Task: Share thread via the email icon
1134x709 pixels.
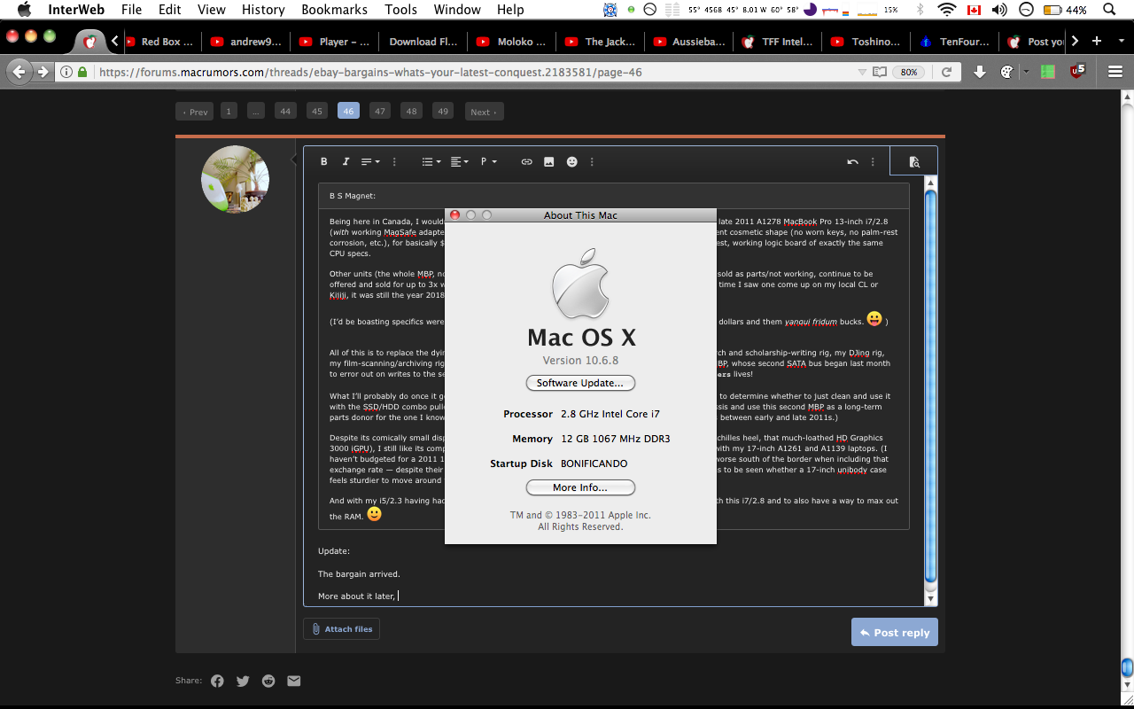Action: click(294, 681)
